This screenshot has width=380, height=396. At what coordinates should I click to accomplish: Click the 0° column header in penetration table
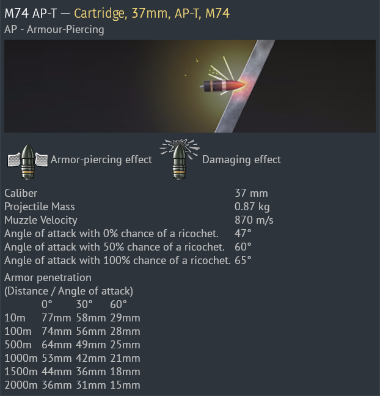[46, 304]
